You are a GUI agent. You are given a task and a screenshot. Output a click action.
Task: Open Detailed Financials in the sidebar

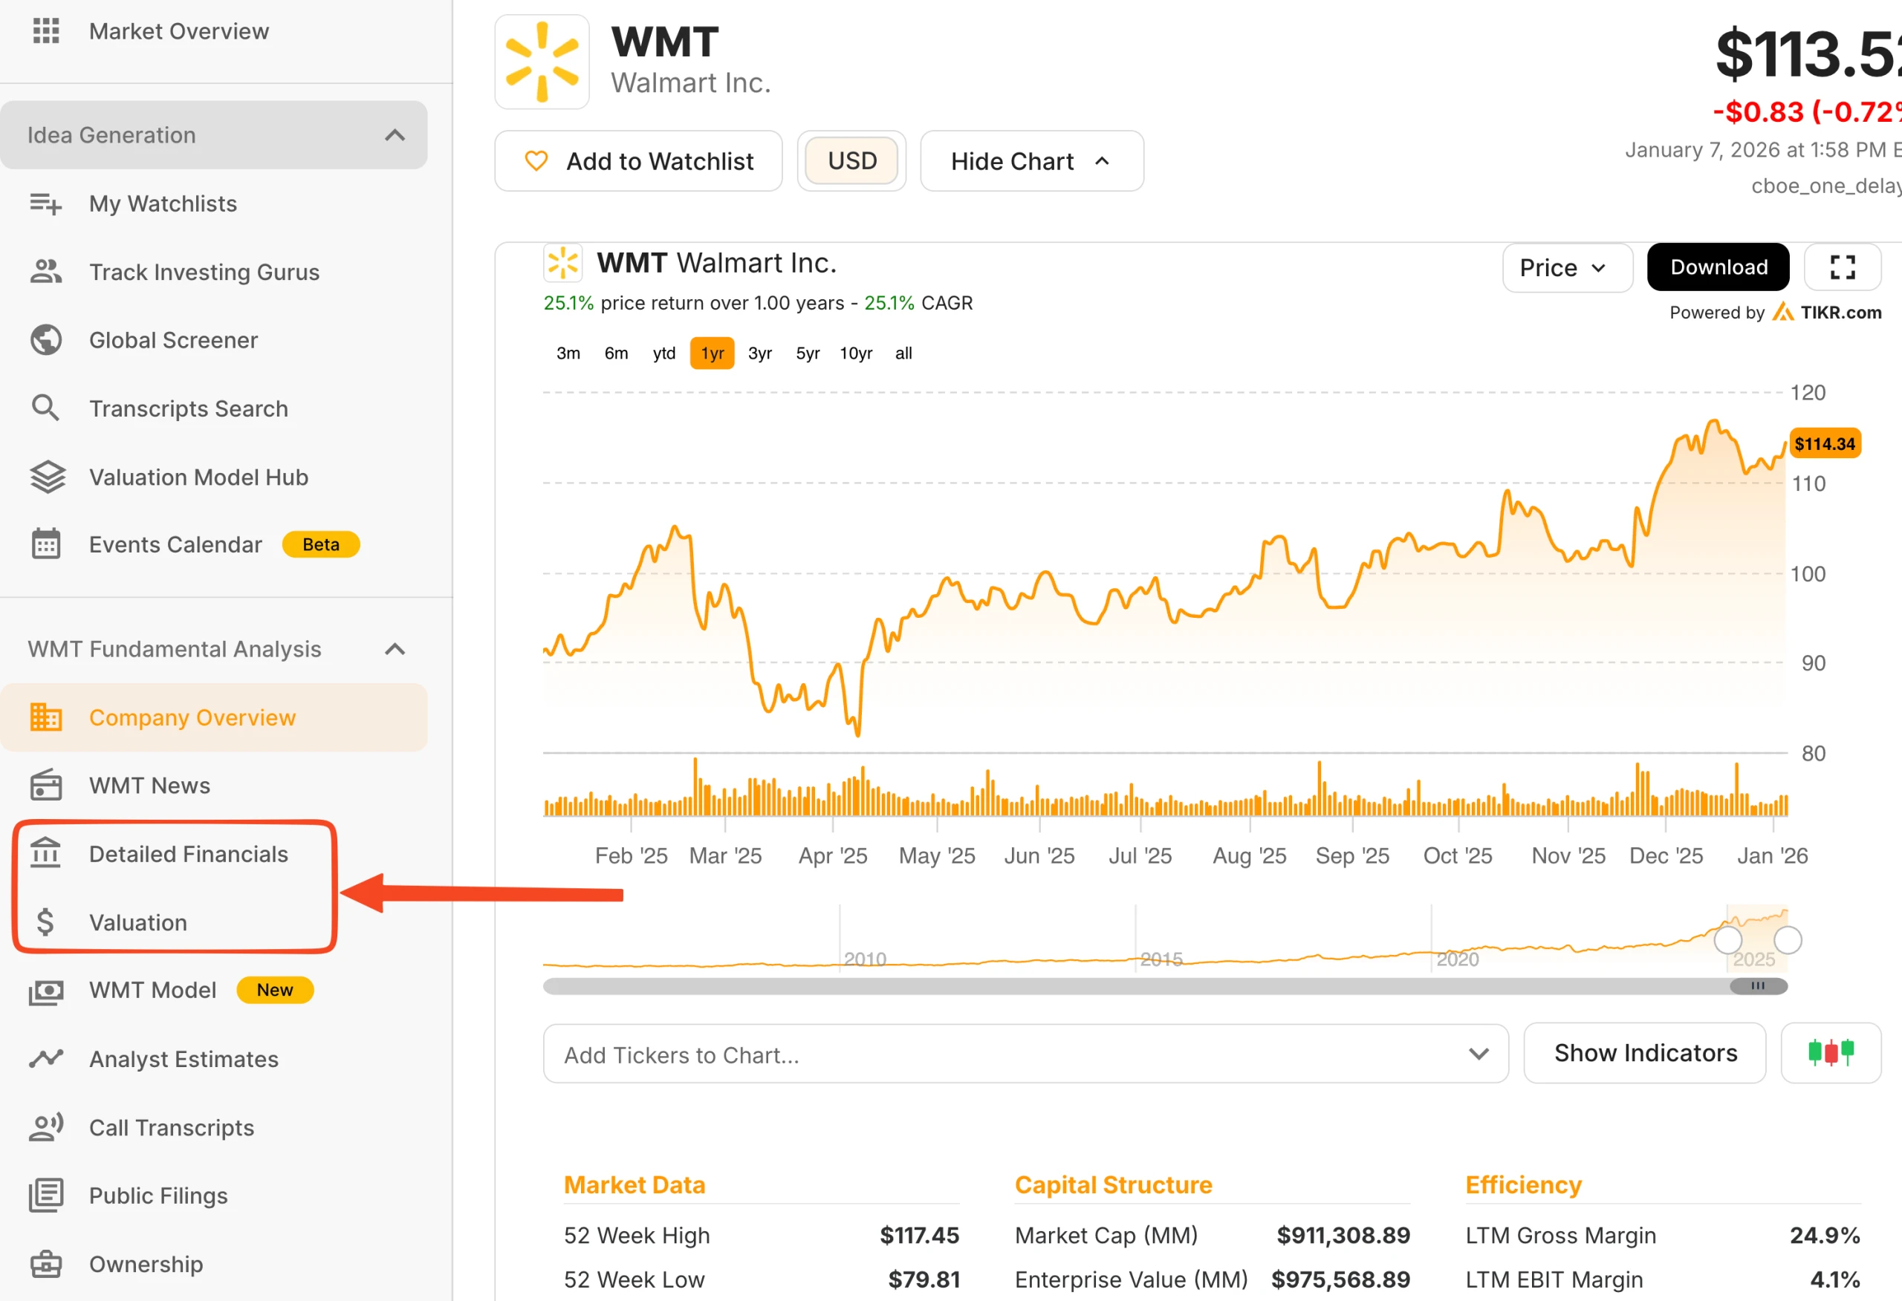(188, 854)
